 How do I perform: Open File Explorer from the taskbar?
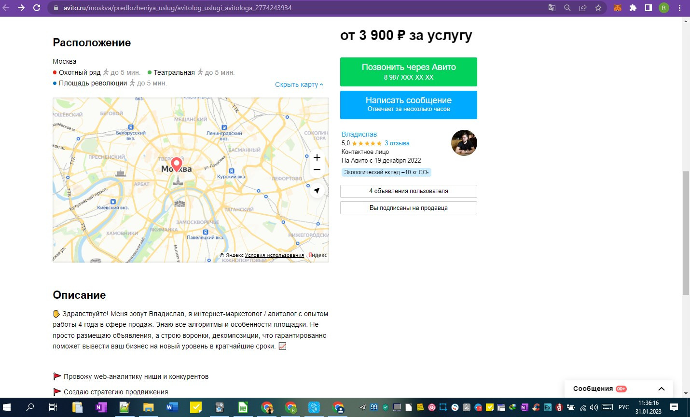[x=148, y=407]
